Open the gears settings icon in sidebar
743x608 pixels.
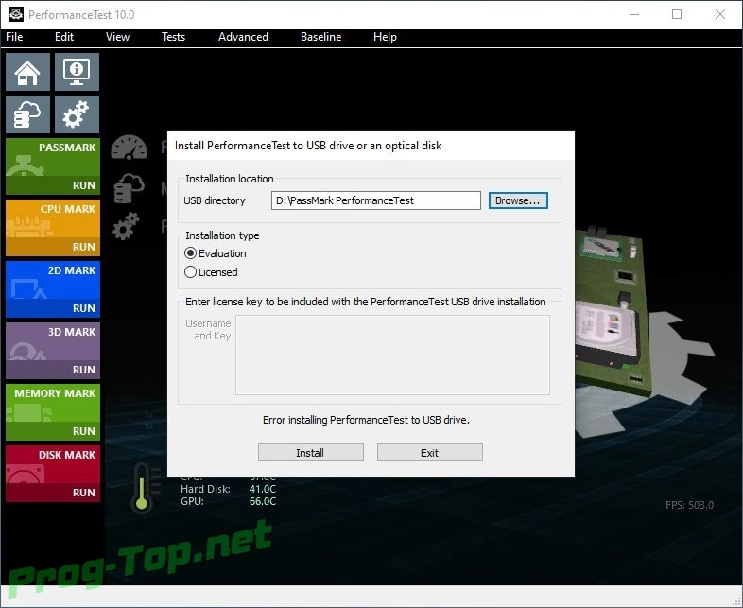pyautogui.click(x=77, y=114)
